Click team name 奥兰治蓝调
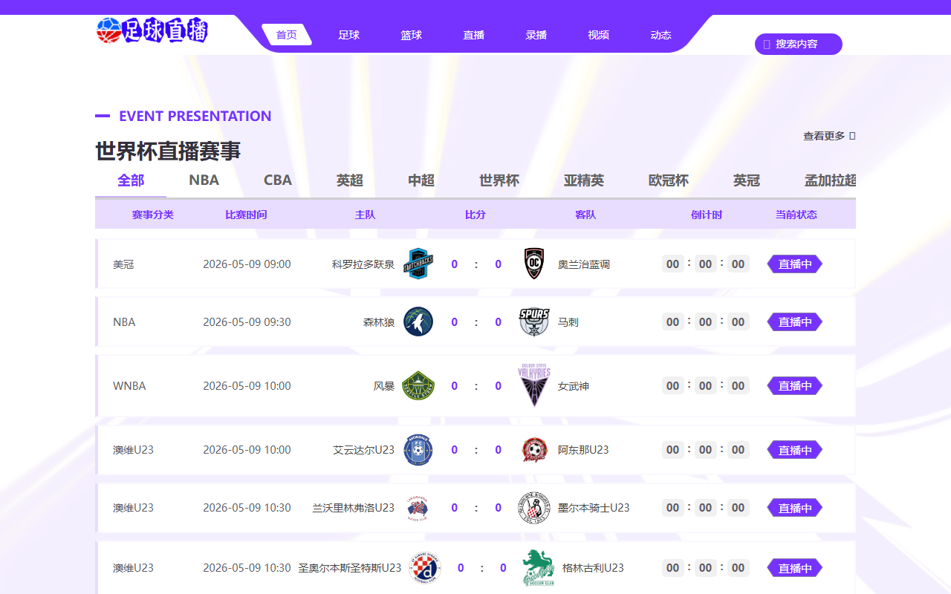This screenshot has width=951, height=594. coord(584,264)
